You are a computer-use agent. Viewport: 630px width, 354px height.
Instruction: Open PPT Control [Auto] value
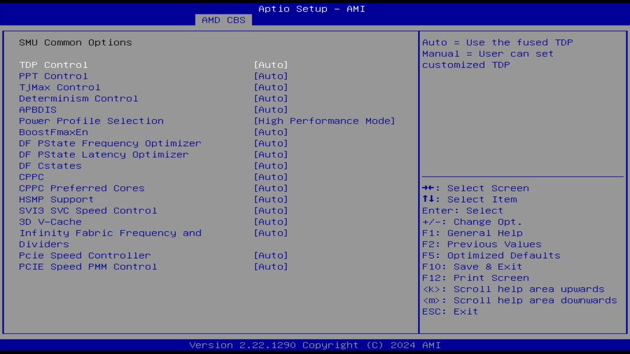coord(271,76)
